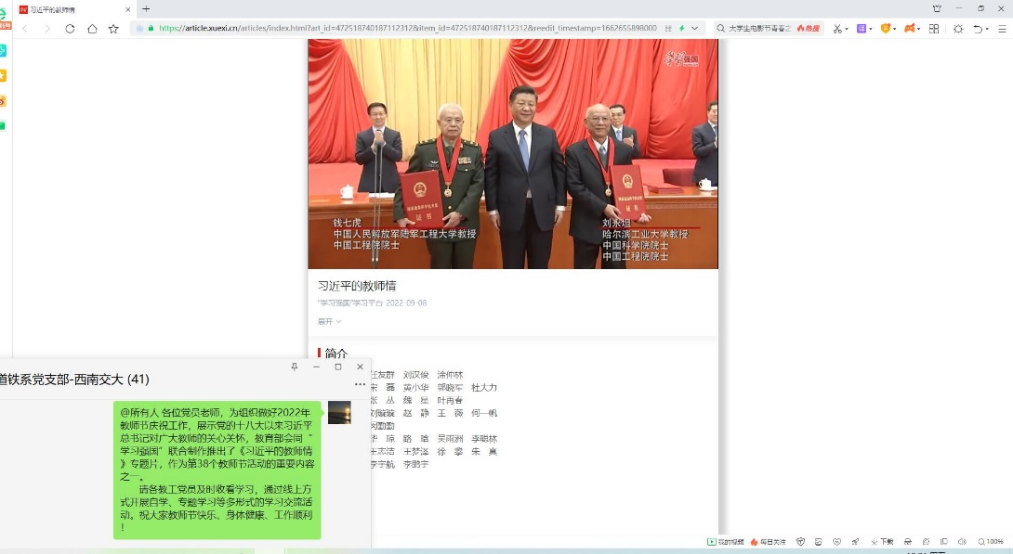Open the address bar dropdown arrow

tap(694, 29)
